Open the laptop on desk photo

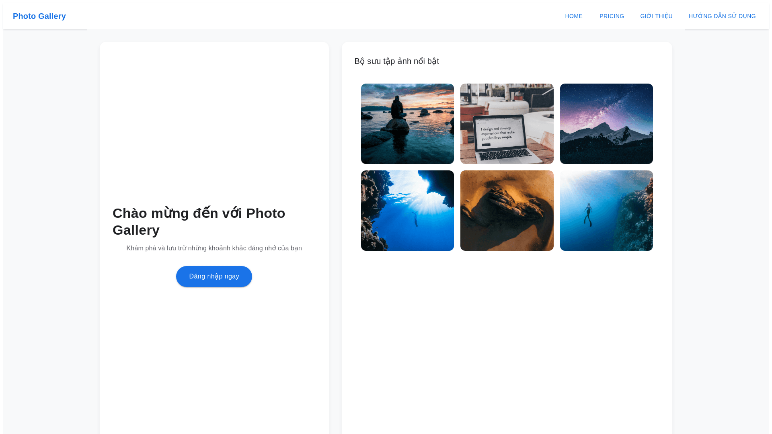tap(507, 124)
